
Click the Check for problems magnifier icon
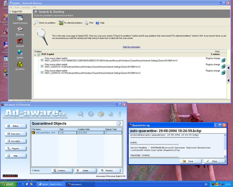(36, 23)
